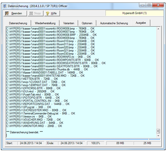Click the 'Datensicherung beendet' log line
The image size is (166, 151).
coord(25,132)
